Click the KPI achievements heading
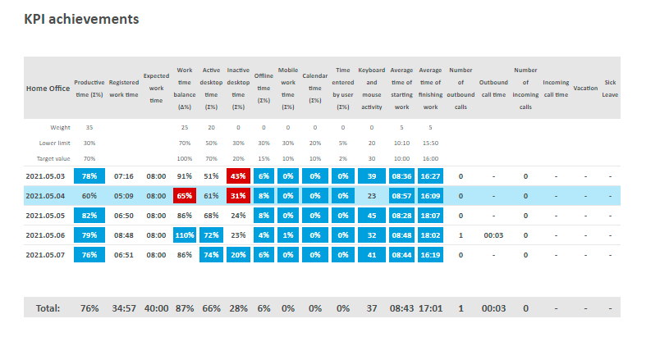 coord(81,18)
